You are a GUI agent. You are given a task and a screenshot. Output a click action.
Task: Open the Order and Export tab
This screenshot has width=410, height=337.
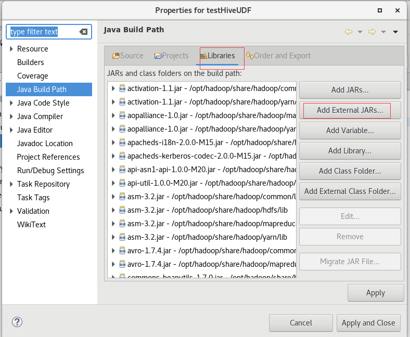click(x=278, y=56)
